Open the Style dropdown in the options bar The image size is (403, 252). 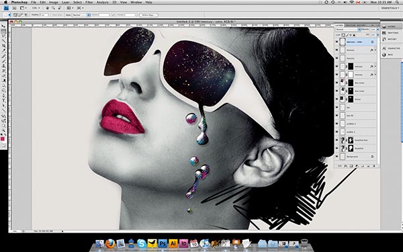point(81,15)
